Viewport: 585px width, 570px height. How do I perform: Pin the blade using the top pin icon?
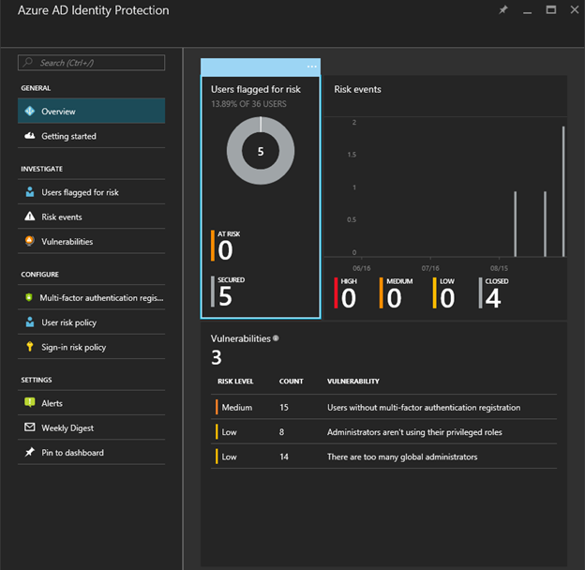502,10
